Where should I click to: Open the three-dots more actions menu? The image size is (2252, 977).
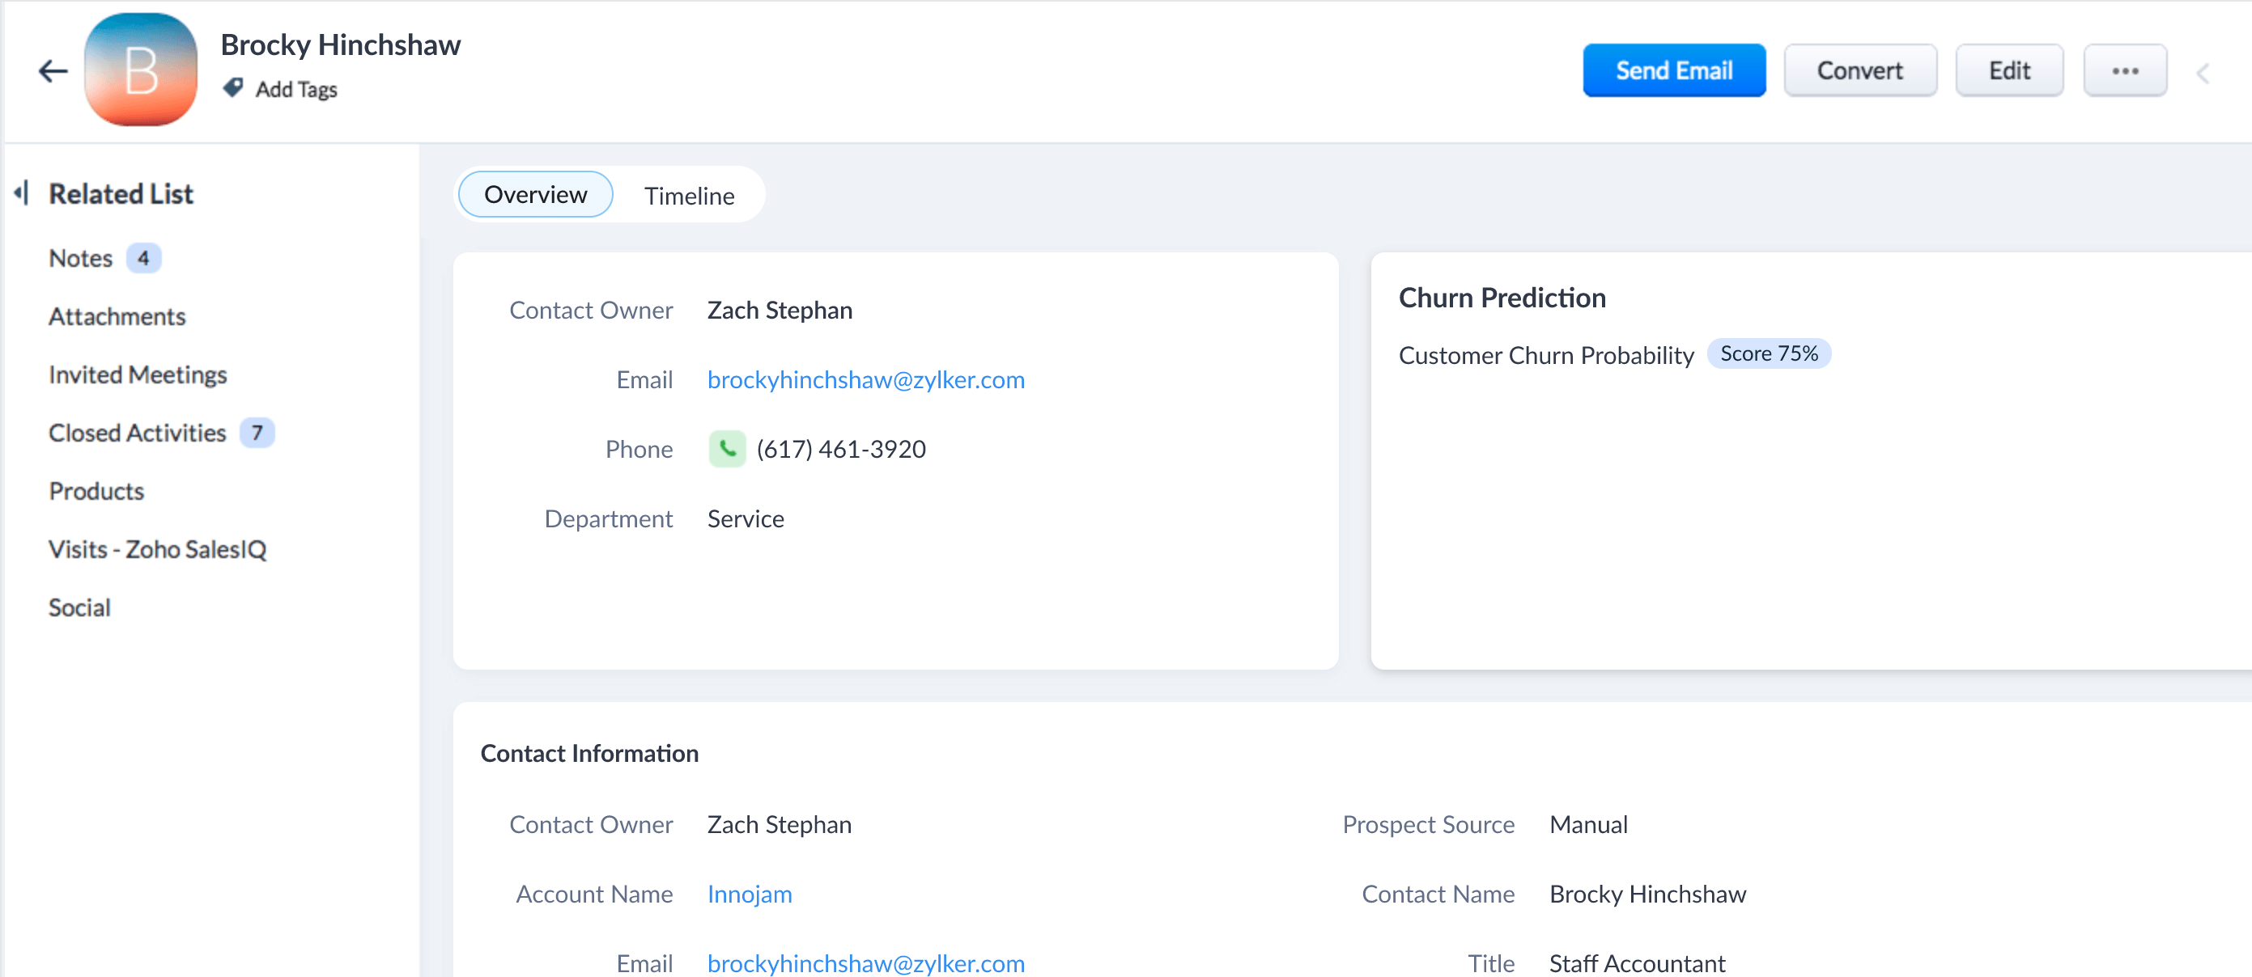(x=2124, y=70)
